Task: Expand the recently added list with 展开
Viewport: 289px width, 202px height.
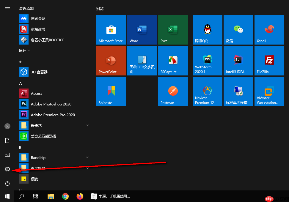Action: pos(24,51)
